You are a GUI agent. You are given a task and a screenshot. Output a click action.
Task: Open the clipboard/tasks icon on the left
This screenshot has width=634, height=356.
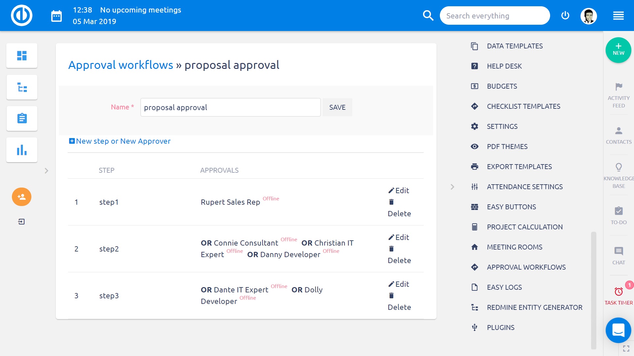tap(21, 118)
